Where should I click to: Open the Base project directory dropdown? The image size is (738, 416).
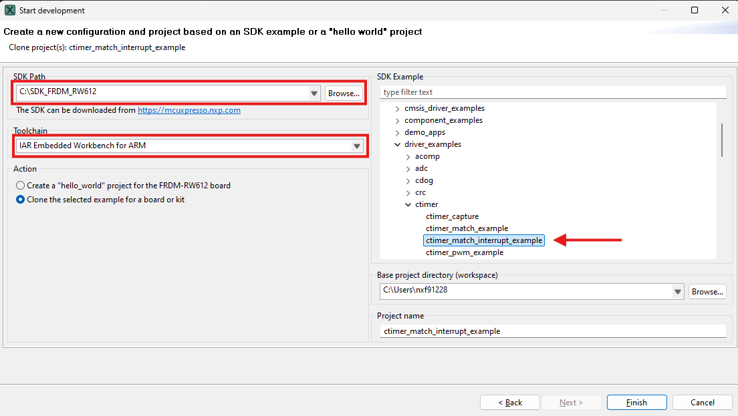tap(679, 292)
